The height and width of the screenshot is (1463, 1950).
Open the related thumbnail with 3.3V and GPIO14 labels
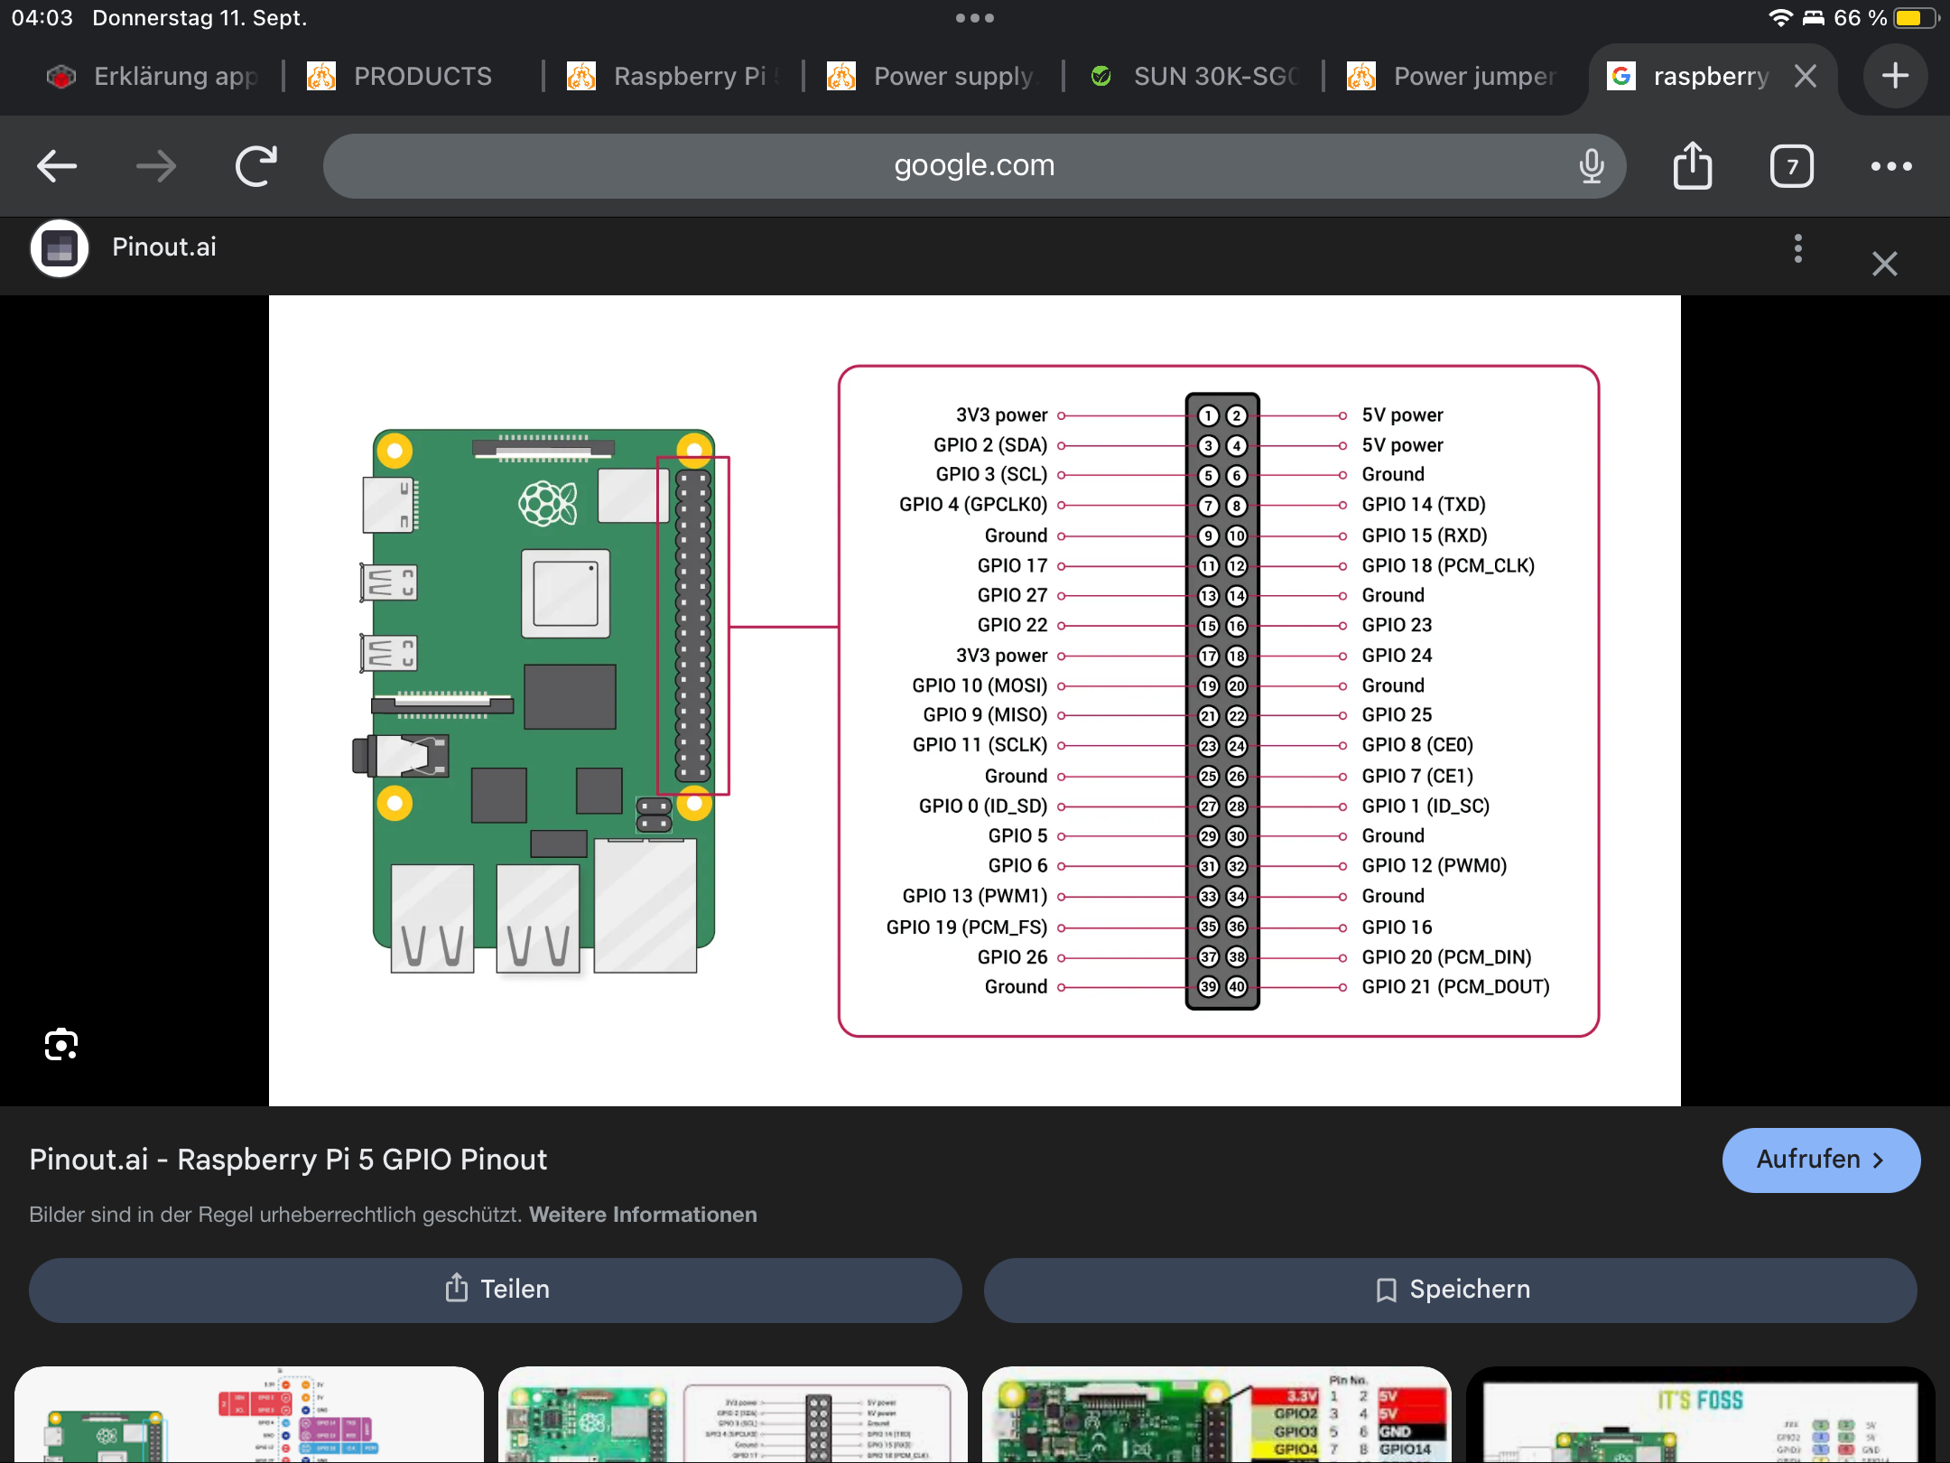point(1217,1414)
